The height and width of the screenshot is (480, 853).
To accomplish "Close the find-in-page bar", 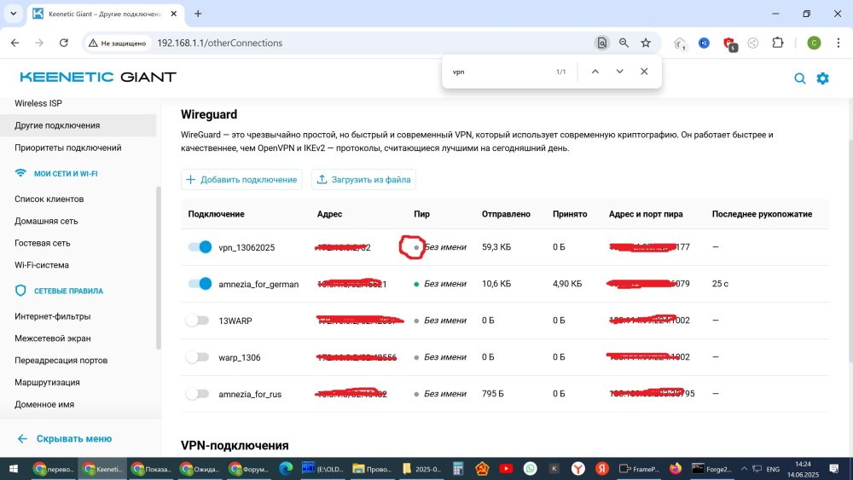I will pos(644,72).
